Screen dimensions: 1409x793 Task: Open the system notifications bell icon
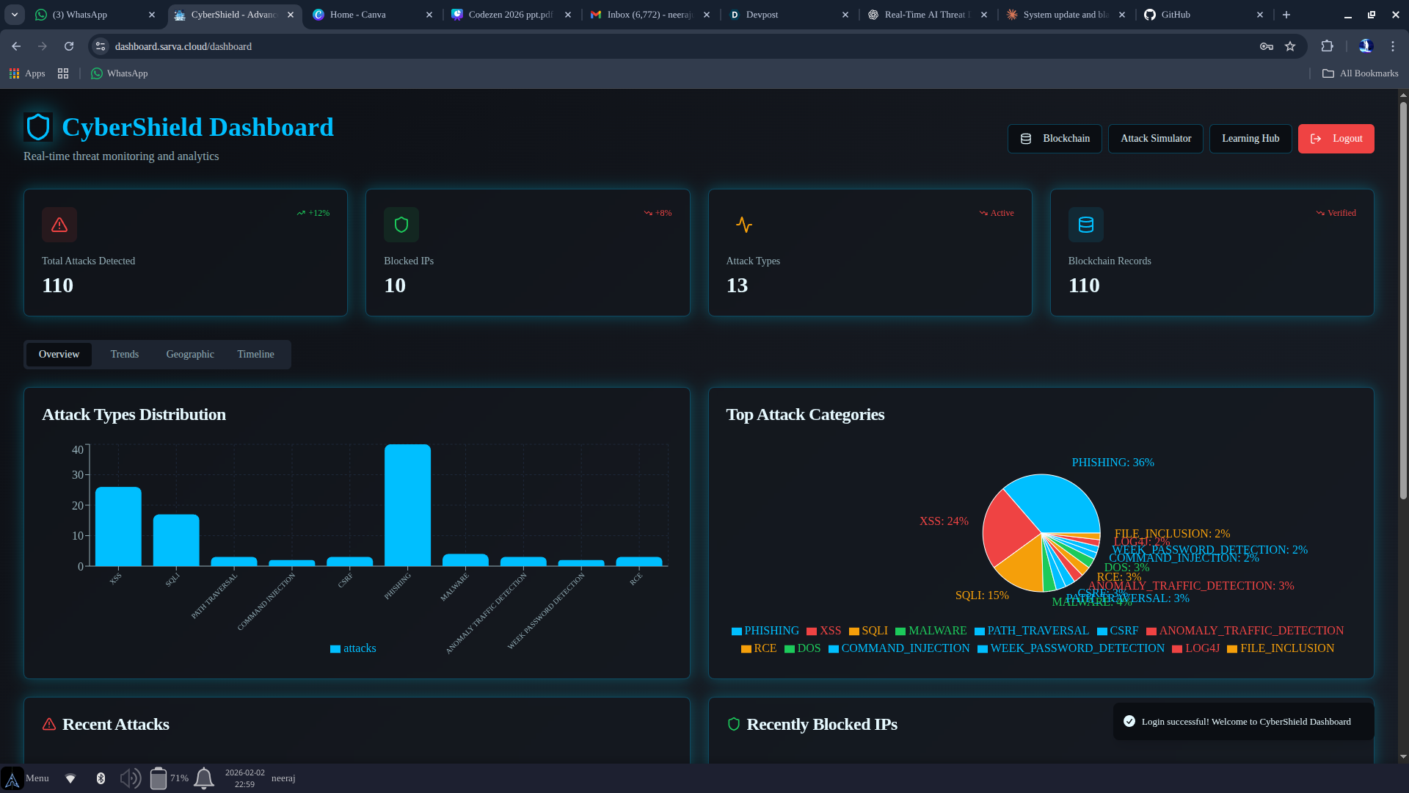point(204,778)
